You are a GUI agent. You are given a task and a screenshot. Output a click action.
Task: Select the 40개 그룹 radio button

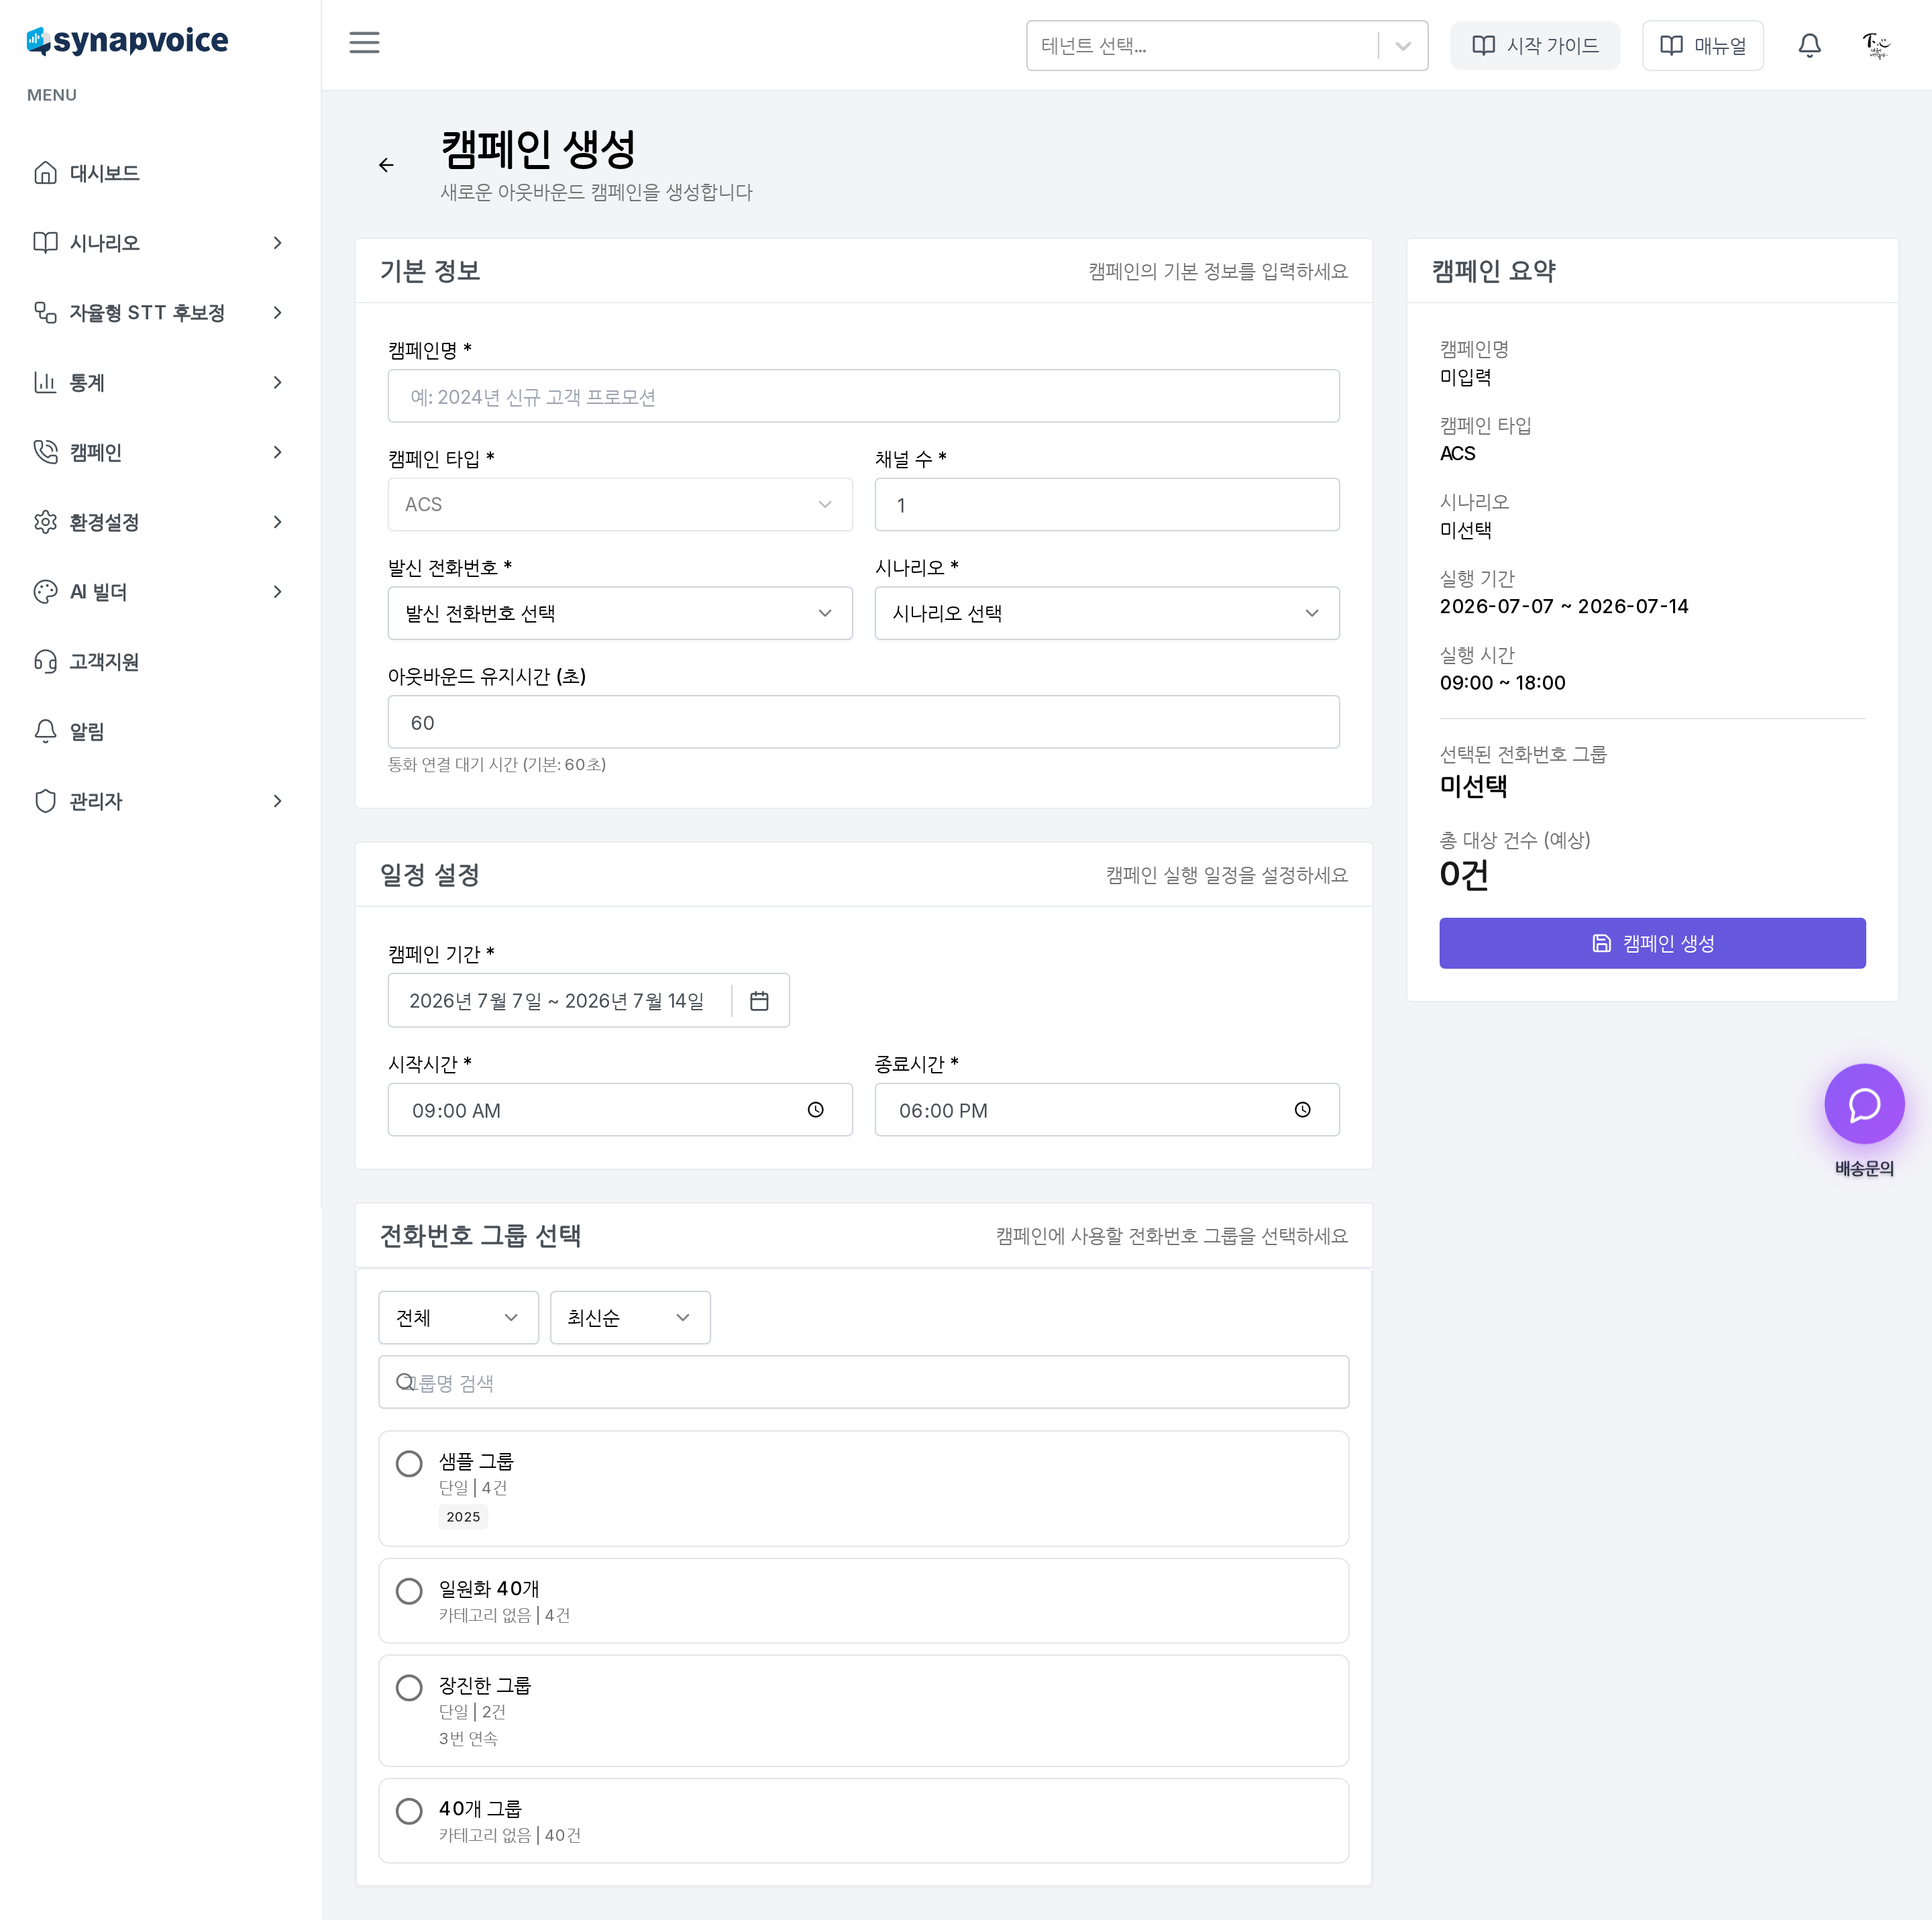409,1811
